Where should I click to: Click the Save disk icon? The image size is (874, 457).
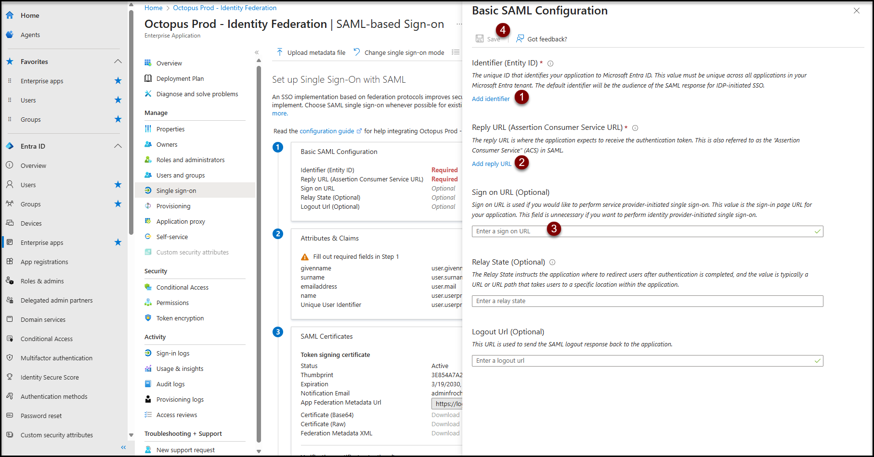[480, 39]
